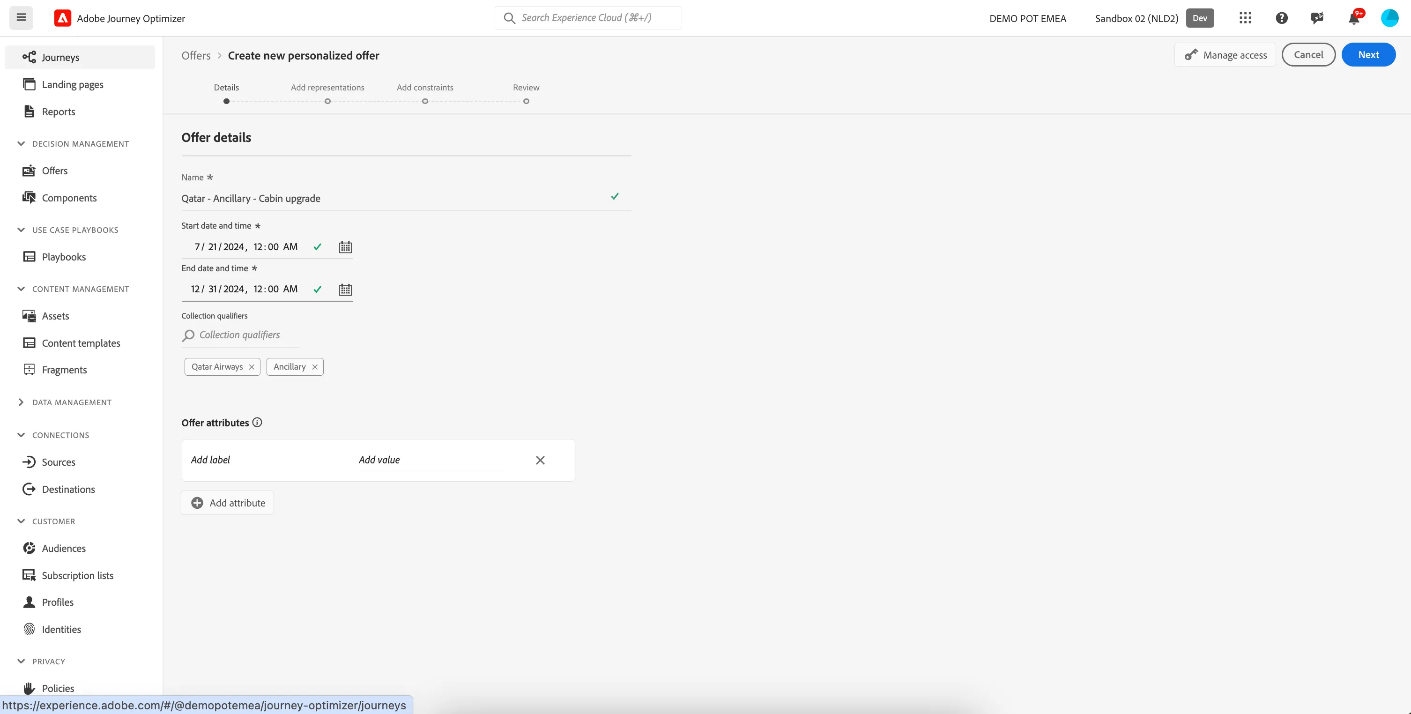Collapse the Use Case Playbooks section
The width and height of the screenshot is (1411, 714).
click(21, 230)
